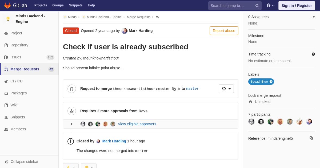Open the download dropdown button
The width and height of the screenshot is (320, 168).
tap(226, 89)
